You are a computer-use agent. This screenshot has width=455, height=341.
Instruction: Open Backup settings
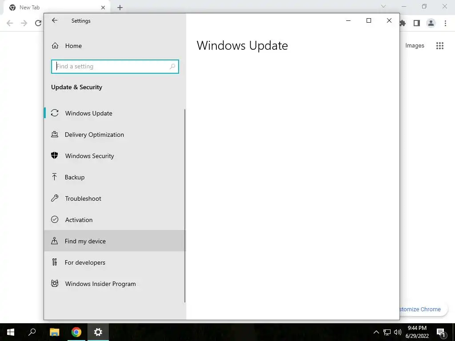click(x=115, y=177)
